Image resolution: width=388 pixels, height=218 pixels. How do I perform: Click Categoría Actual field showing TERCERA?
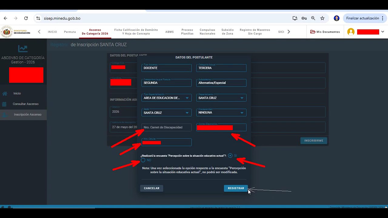[221, 68]
